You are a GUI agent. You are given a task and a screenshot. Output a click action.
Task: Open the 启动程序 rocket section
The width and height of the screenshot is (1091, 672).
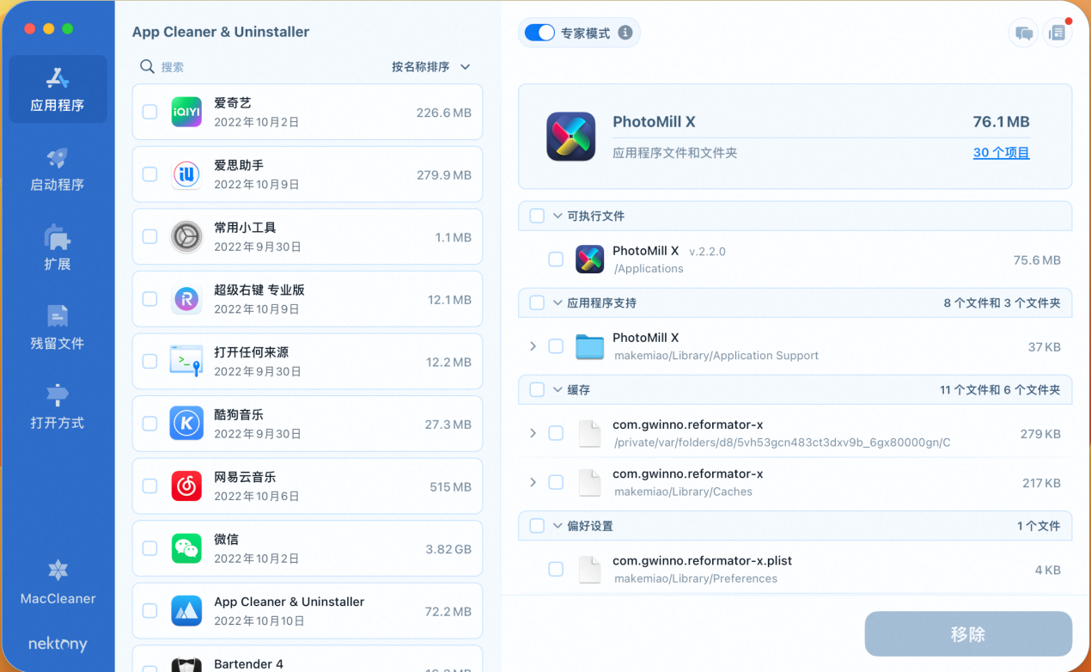[58, 169]
